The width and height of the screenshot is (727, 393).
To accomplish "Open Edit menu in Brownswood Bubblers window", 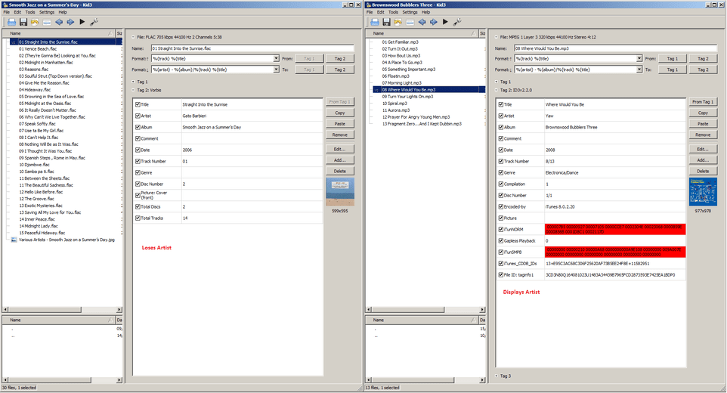I will pyautogui.click(x=381, y=12).
